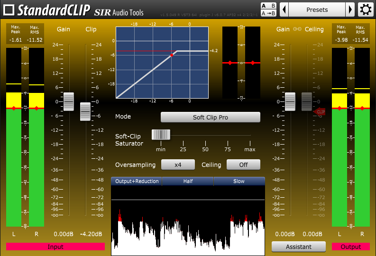The image size is (376, 256).
Task: Reset output Max. RMS value -11.54
Action: click(x=360, y=40)
